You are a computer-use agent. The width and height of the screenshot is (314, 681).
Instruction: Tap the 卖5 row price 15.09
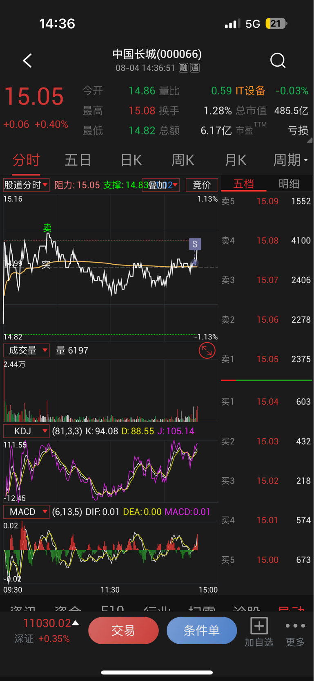[x=267, y=201]
